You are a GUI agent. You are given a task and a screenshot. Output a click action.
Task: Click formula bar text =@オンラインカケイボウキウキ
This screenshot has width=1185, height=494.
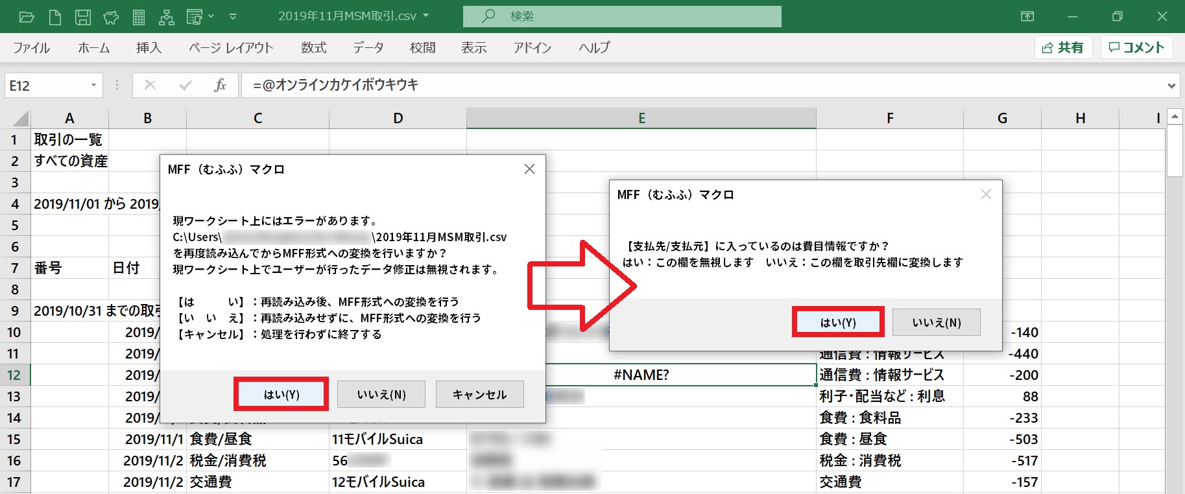tap(335, 85)
